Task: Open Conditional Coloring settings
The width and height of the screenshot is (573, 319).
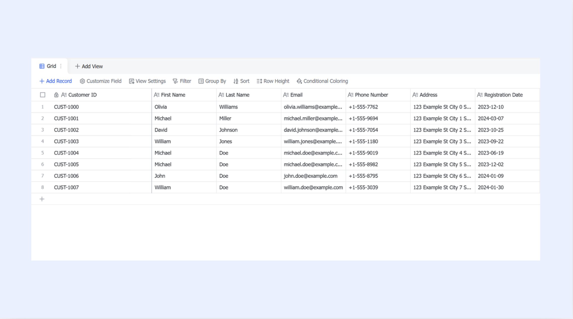Action: click(x=322, y=81)
